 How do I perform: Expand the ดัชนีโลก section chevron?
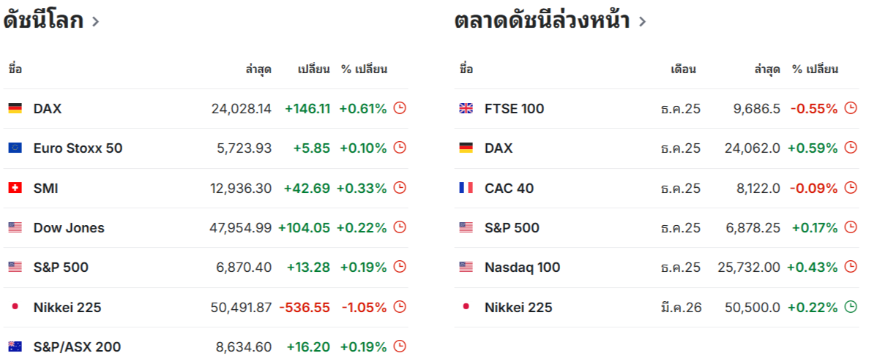click(x=95, y=22)
